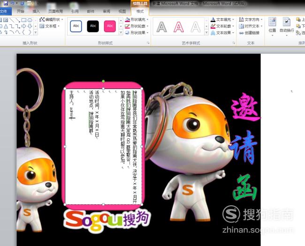
Task: Switch to the 开始 (Home) tab
Action: pos(20,11)
